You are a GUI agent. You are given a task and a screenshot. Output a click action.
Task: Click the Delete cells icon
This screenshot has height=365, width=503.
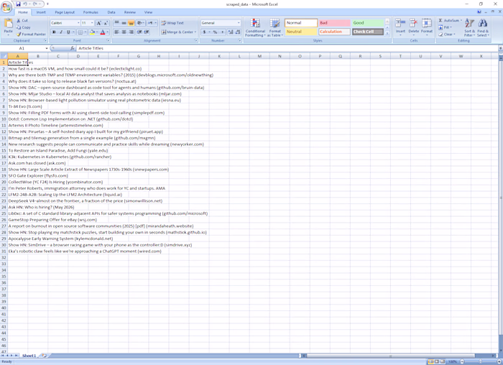click(413, 23)
